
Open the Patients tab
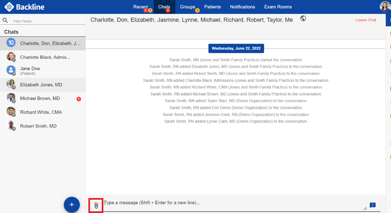(213, 7)
